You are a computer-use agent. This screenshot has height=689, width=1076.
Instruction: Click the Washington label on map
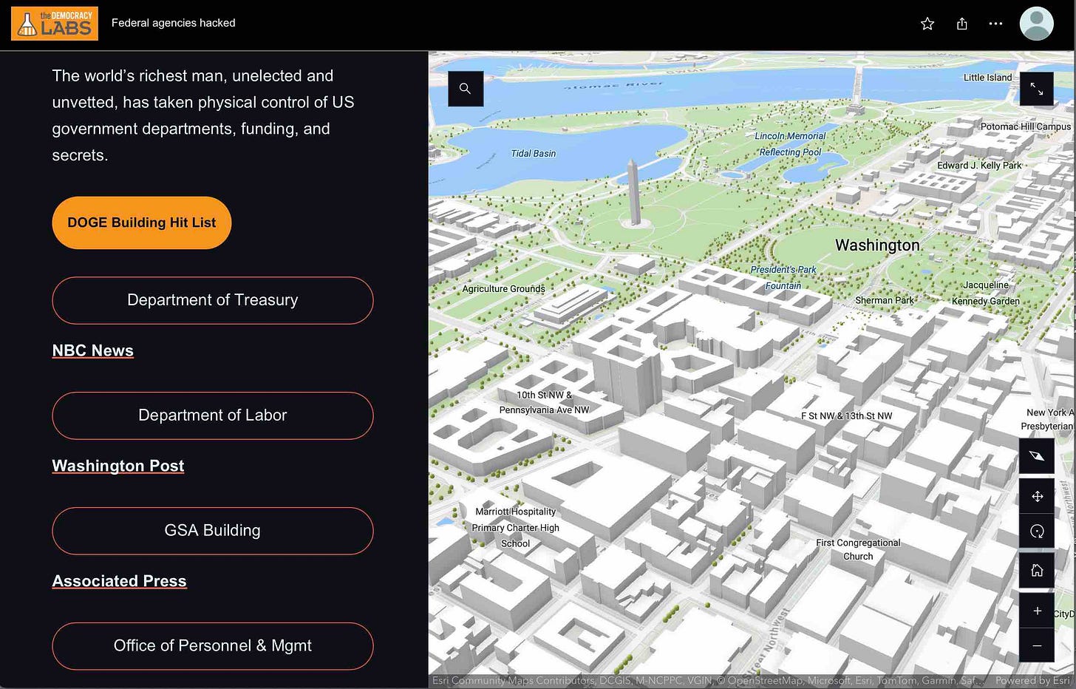tap(877, 245)
